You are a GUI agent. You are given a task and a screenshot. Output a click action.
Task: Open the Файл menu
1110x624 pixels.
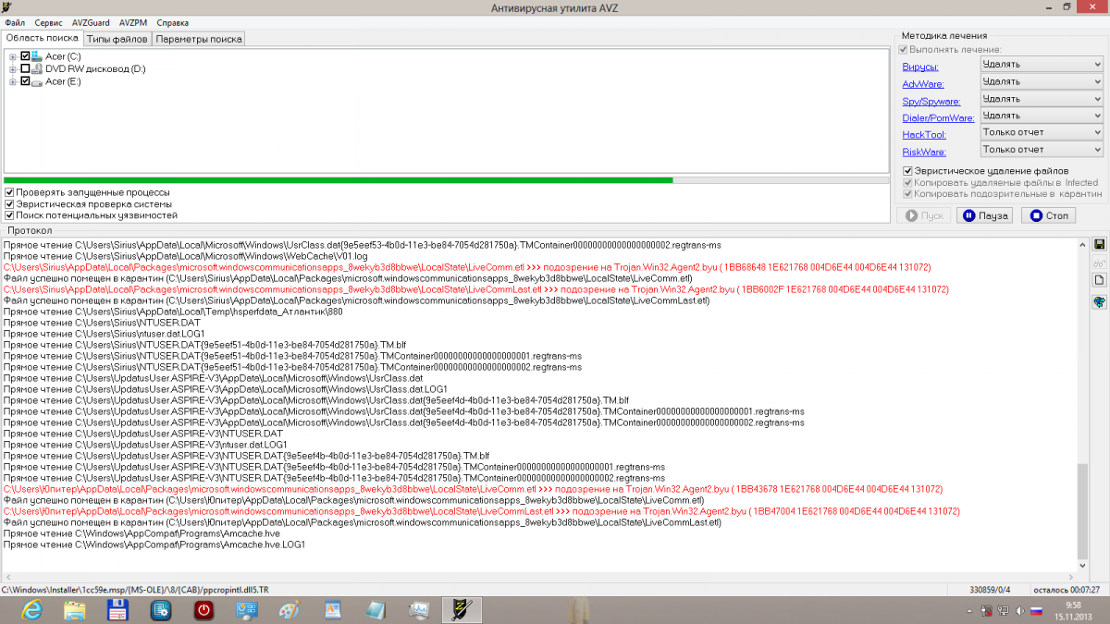(x=15, y=21)
